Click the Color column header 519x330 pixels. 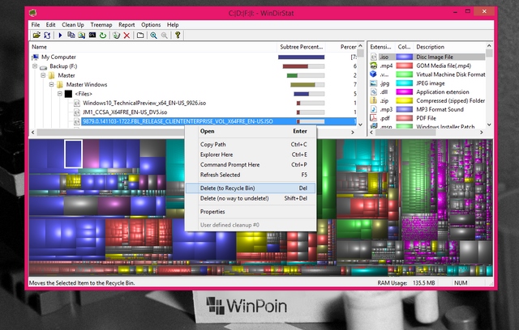click(x=404, y=47)
